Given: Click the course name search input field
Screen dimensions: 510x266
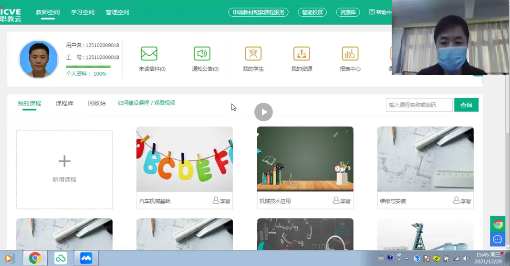Looking at the screenshot, I should point(419,105).
